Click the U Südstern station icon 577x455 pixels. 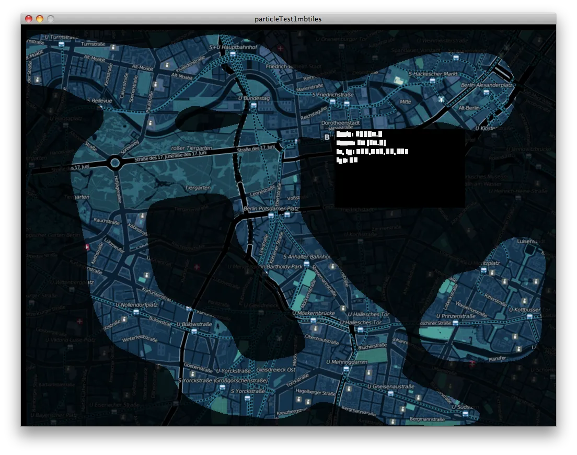point(466,414)
